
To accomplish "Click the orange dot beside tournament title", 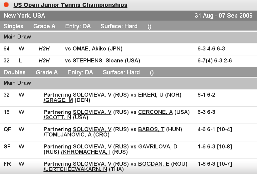I will coord(6,5).
